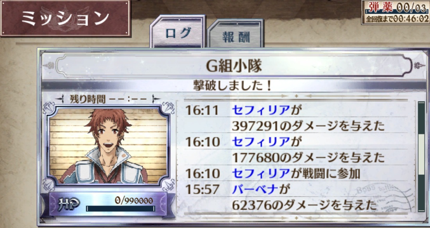Click the 全回復まで recovery timer
The height and width of the screenshot is (228, 430).
(396, 19)
